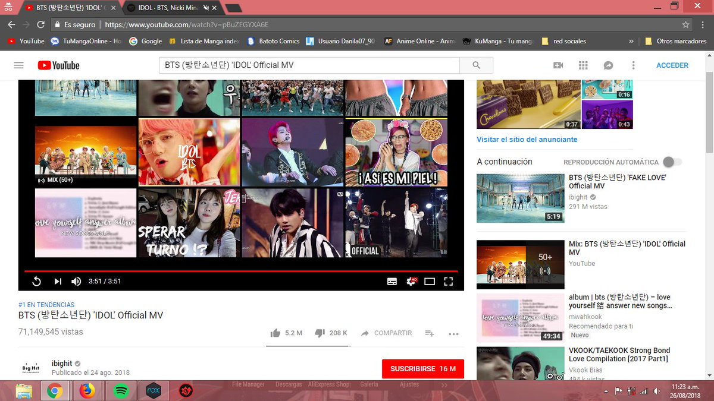Mute the player volume speaker icon
This screenshot has width=714, height=401.
(x=76, y=281)
